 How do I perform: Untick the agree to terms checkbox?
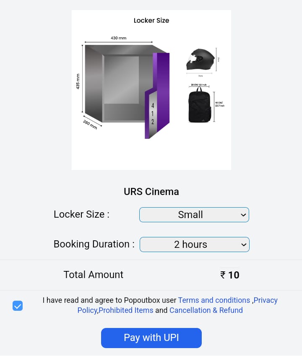coord(18,306)
